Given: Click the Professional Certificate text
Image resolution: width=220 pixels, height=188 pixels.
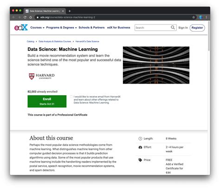Looking at the screenshot, I should pos(72,115).
